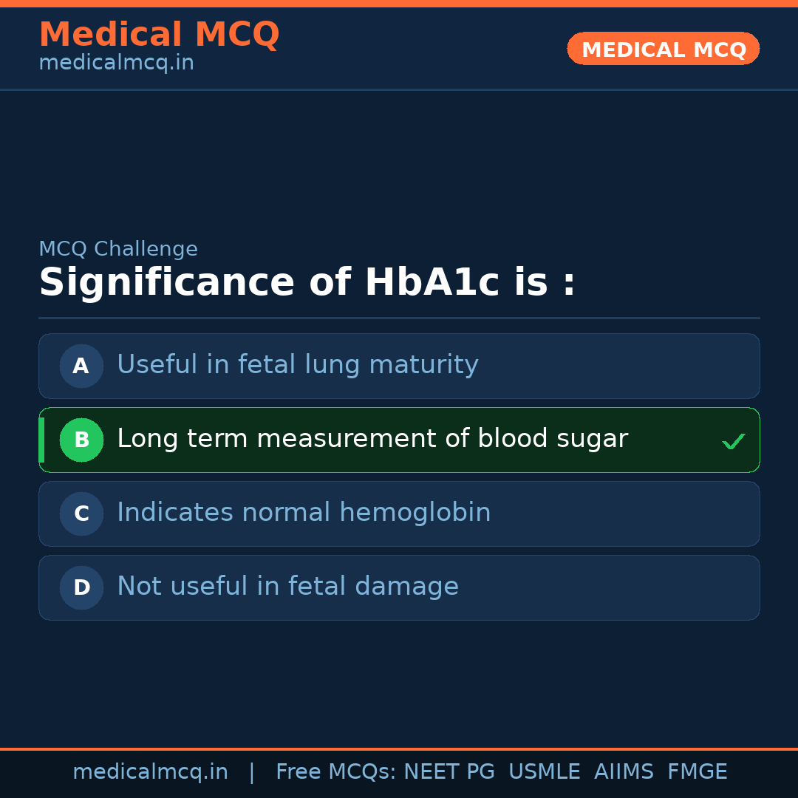Choose the answer "Useful in fetal lung maturity"

[298, 365]
